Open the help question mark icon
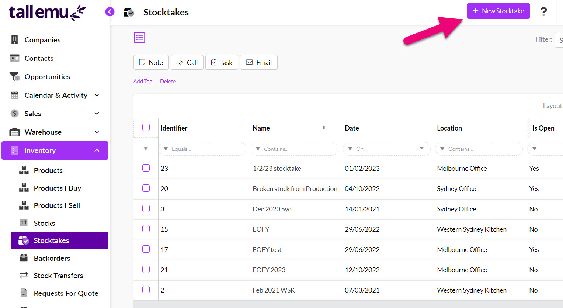563x308 pixels. pyautogui.click(x=543, y=11)
